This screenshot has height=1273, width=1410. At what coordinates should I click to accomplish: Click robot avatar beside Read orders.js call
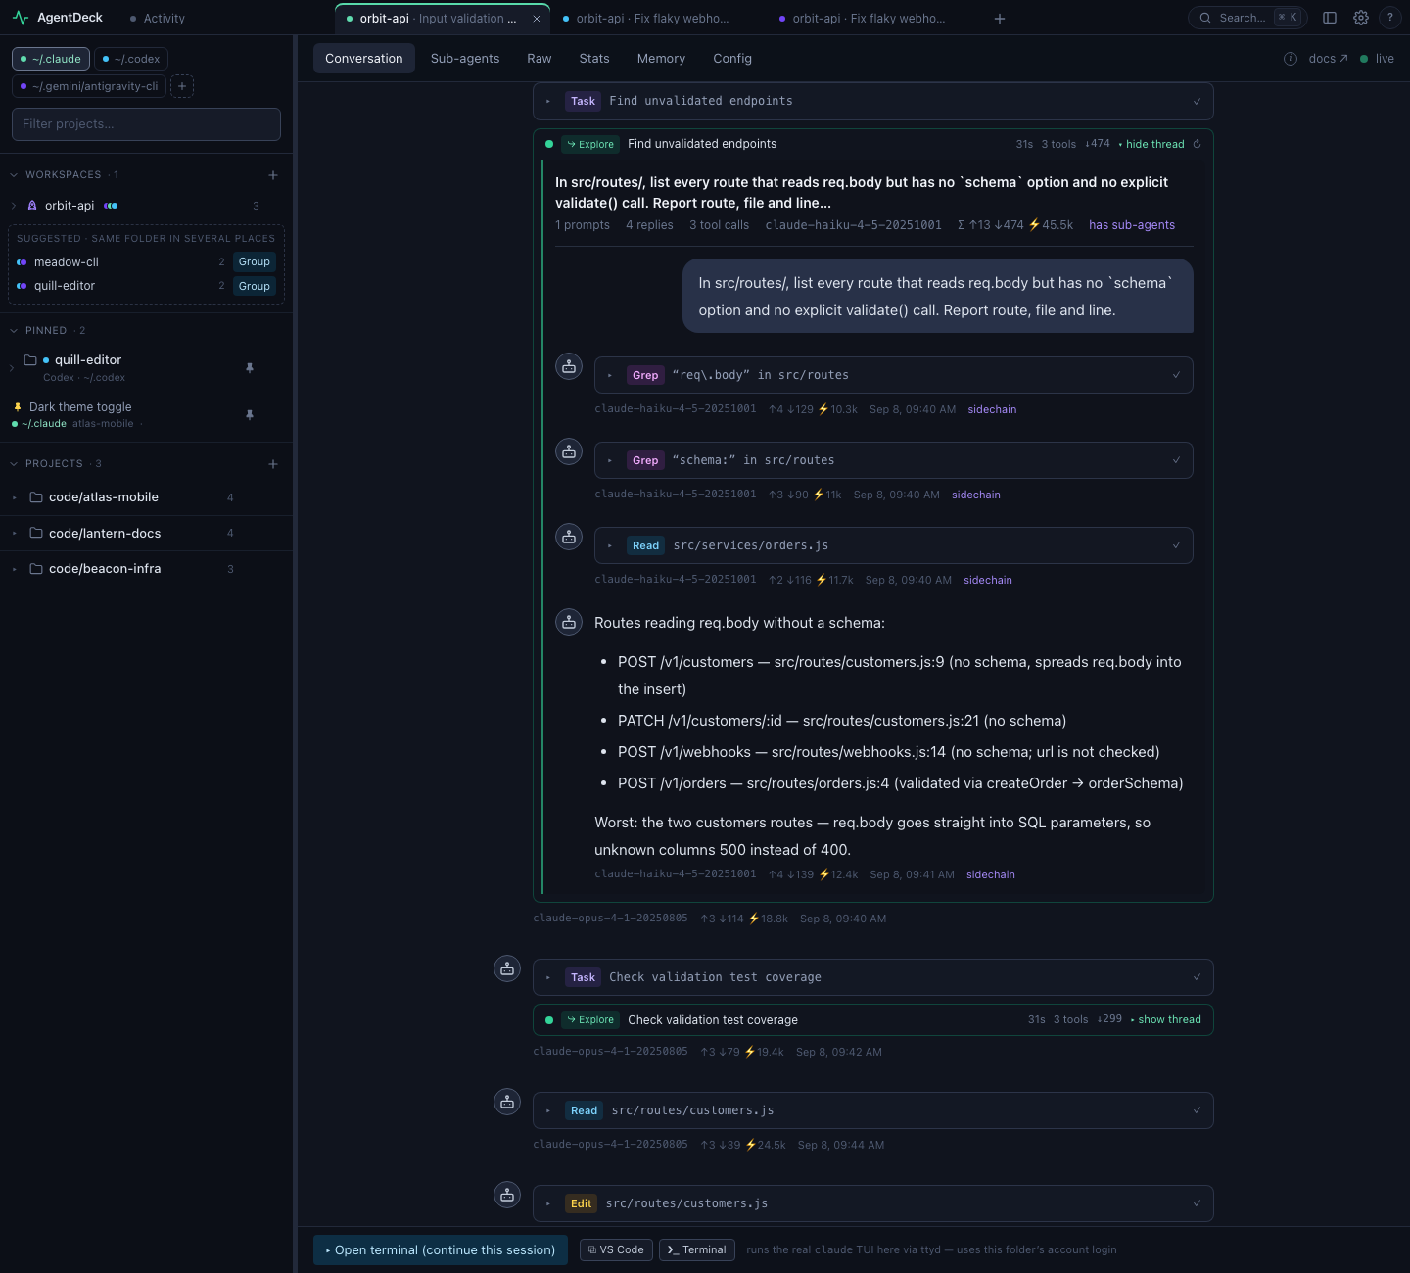pos(569,537)
